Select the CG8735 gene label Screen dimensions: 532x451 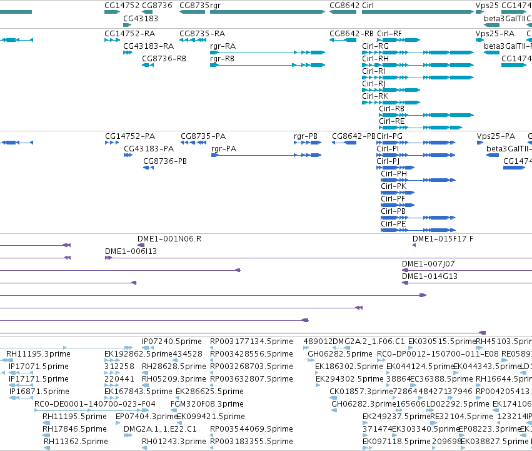point(194,6)
